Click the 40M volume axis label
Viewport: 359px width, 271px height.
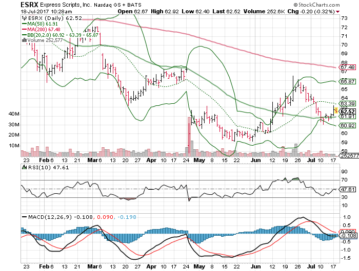(14, 114)
